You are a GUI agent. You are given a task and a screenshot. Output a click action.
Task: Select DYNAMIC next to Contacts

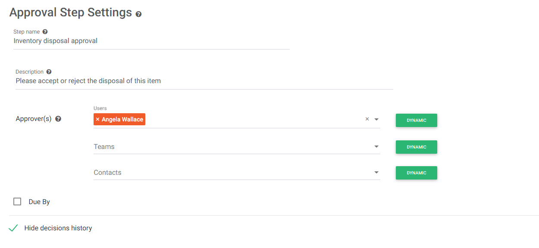416,173
